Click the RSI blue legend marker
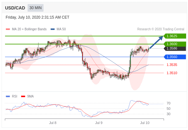 (8, 97)
